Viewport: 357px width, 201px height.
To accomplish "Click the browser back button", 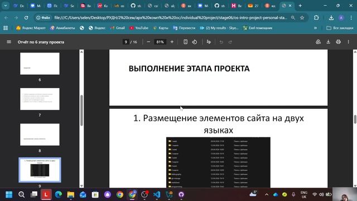I will coord(6,17).
